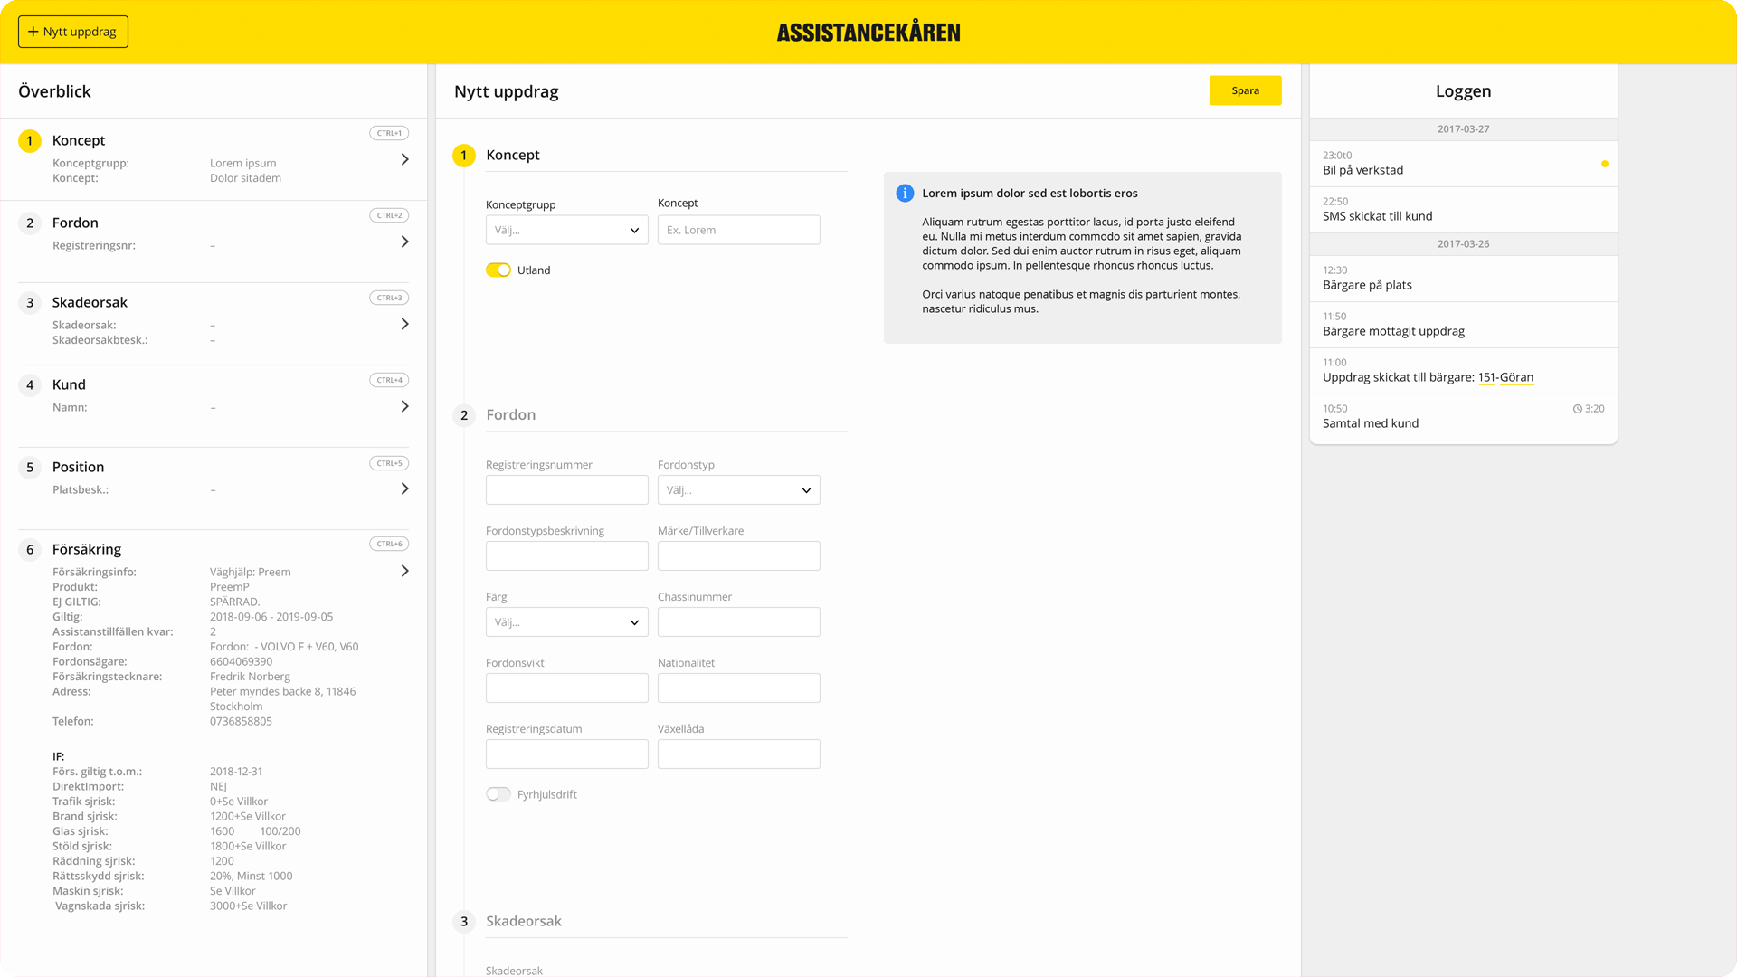Image resolution: width=1737 pixels, height=977 pixels.
Task: Click step 2 badge beside Fordon in Överblick
Action: click(x=30, y=223)
